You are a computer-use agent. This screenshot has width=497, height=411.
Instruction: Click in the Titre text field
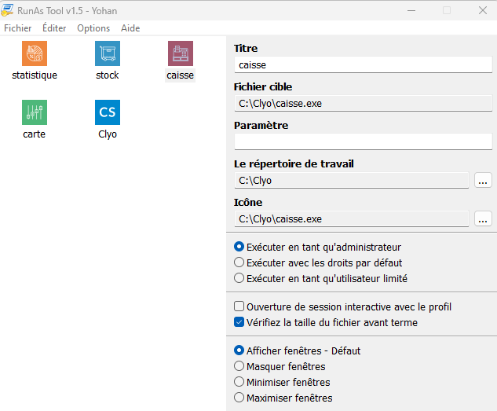[x=363, y=65]
